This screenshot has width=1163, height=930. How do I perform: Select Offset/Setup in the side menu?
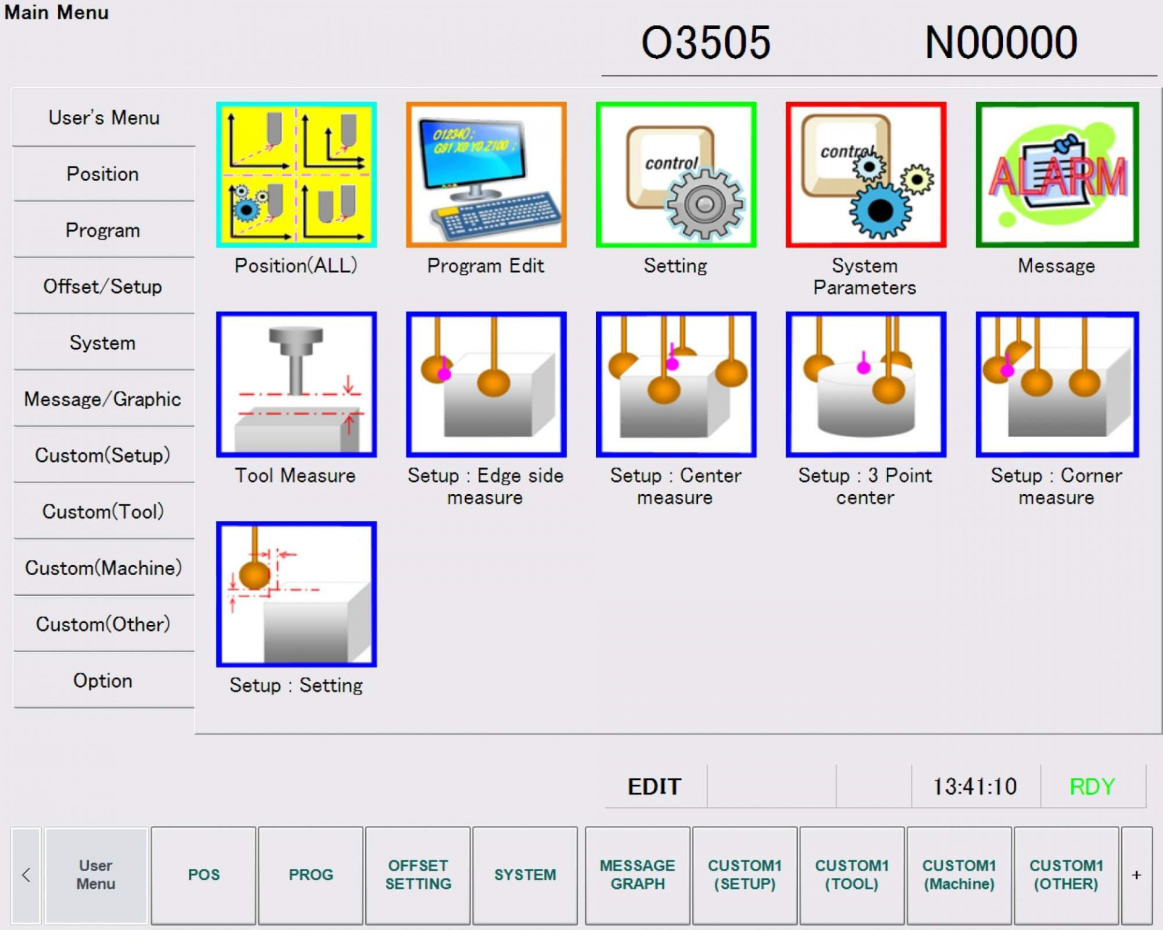(103, 286)
